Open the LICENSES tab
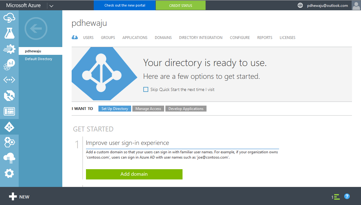Image resolution: width=361 pixels, height=205 pixels. coord(287,38)
